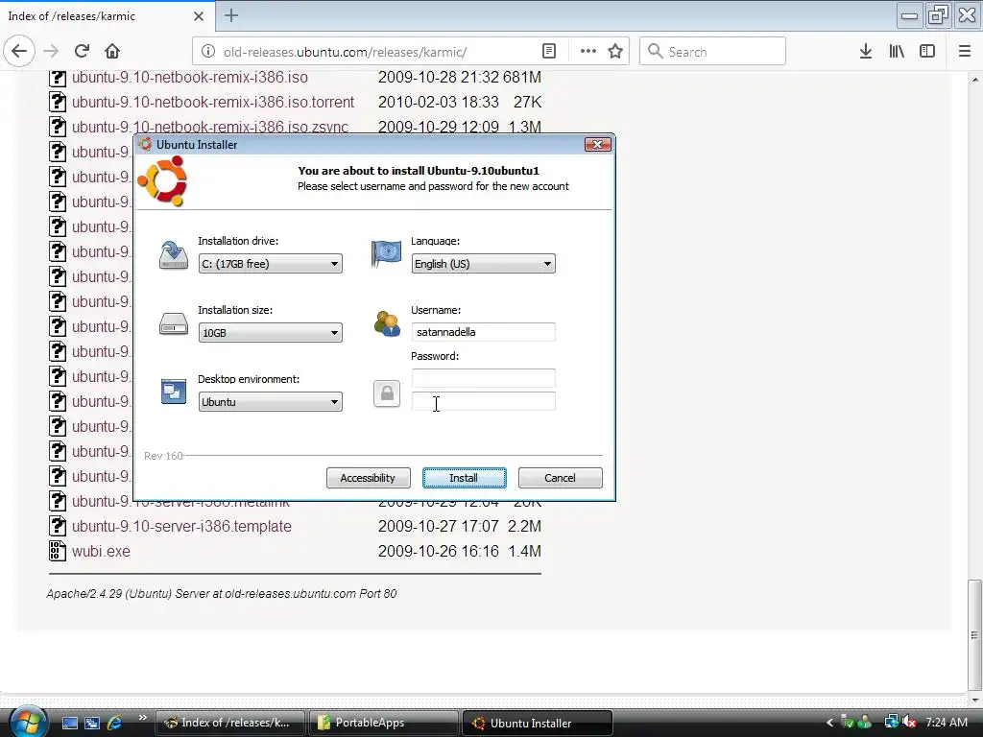
Task: Click the username users icon
Action: point(387,324)
